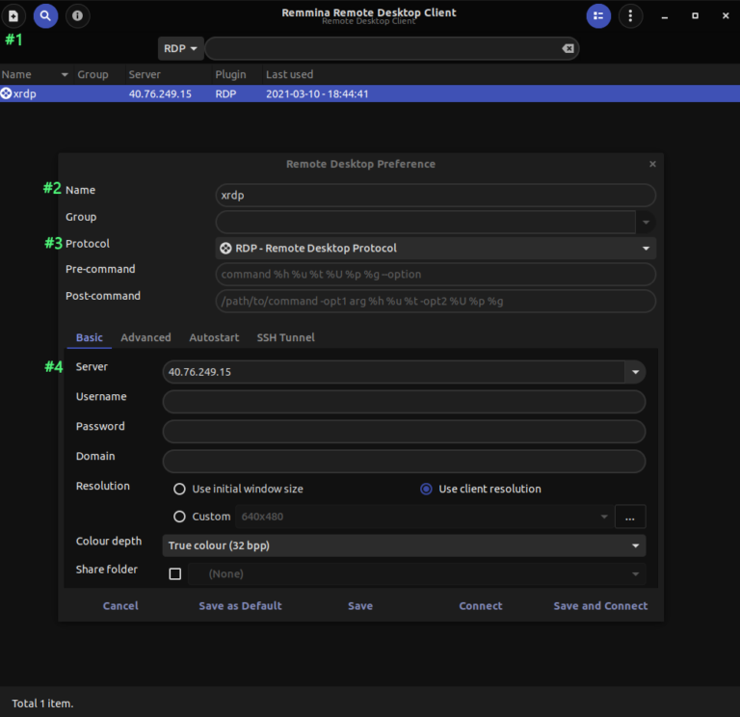Screen dimensions: 740x717
Task: Expand the Server address dropdown arrow
Action: [x=634, y=372]
